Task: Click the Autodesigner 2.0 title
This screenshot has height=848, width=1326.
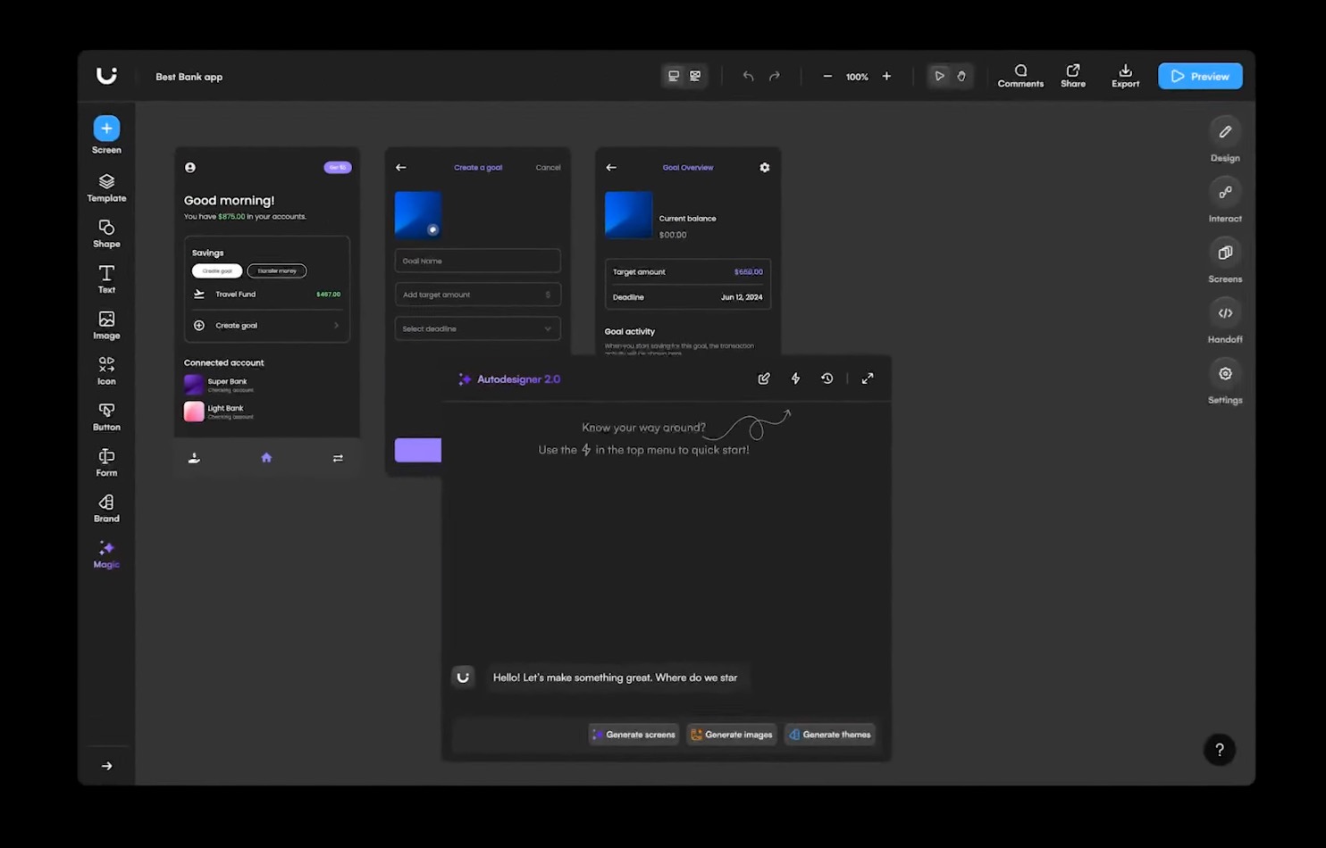Action: tap(518, 379)
